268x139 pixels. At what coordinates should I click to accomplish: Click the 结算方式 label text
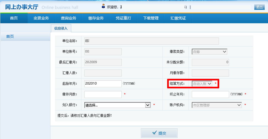[x=177, y=84]
